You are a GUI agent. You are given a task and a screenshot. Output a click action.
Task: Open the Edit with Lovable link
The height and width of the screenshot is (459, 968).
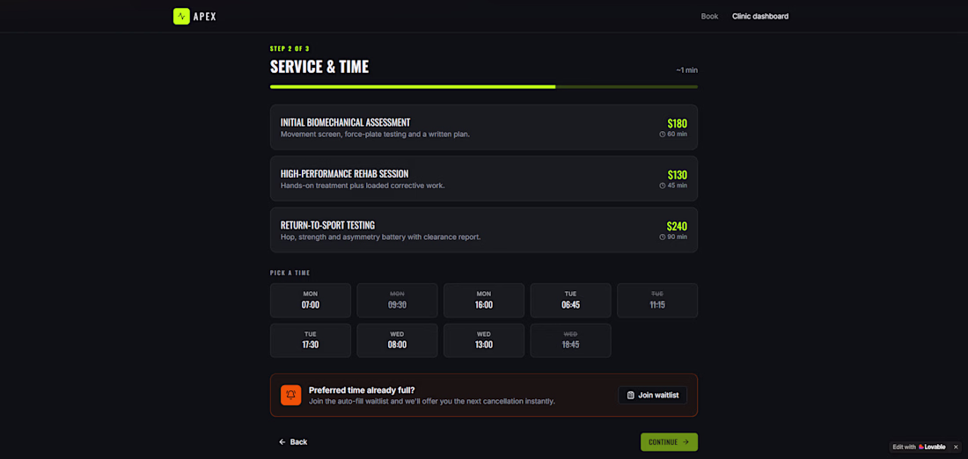click(x=920, y=447)
